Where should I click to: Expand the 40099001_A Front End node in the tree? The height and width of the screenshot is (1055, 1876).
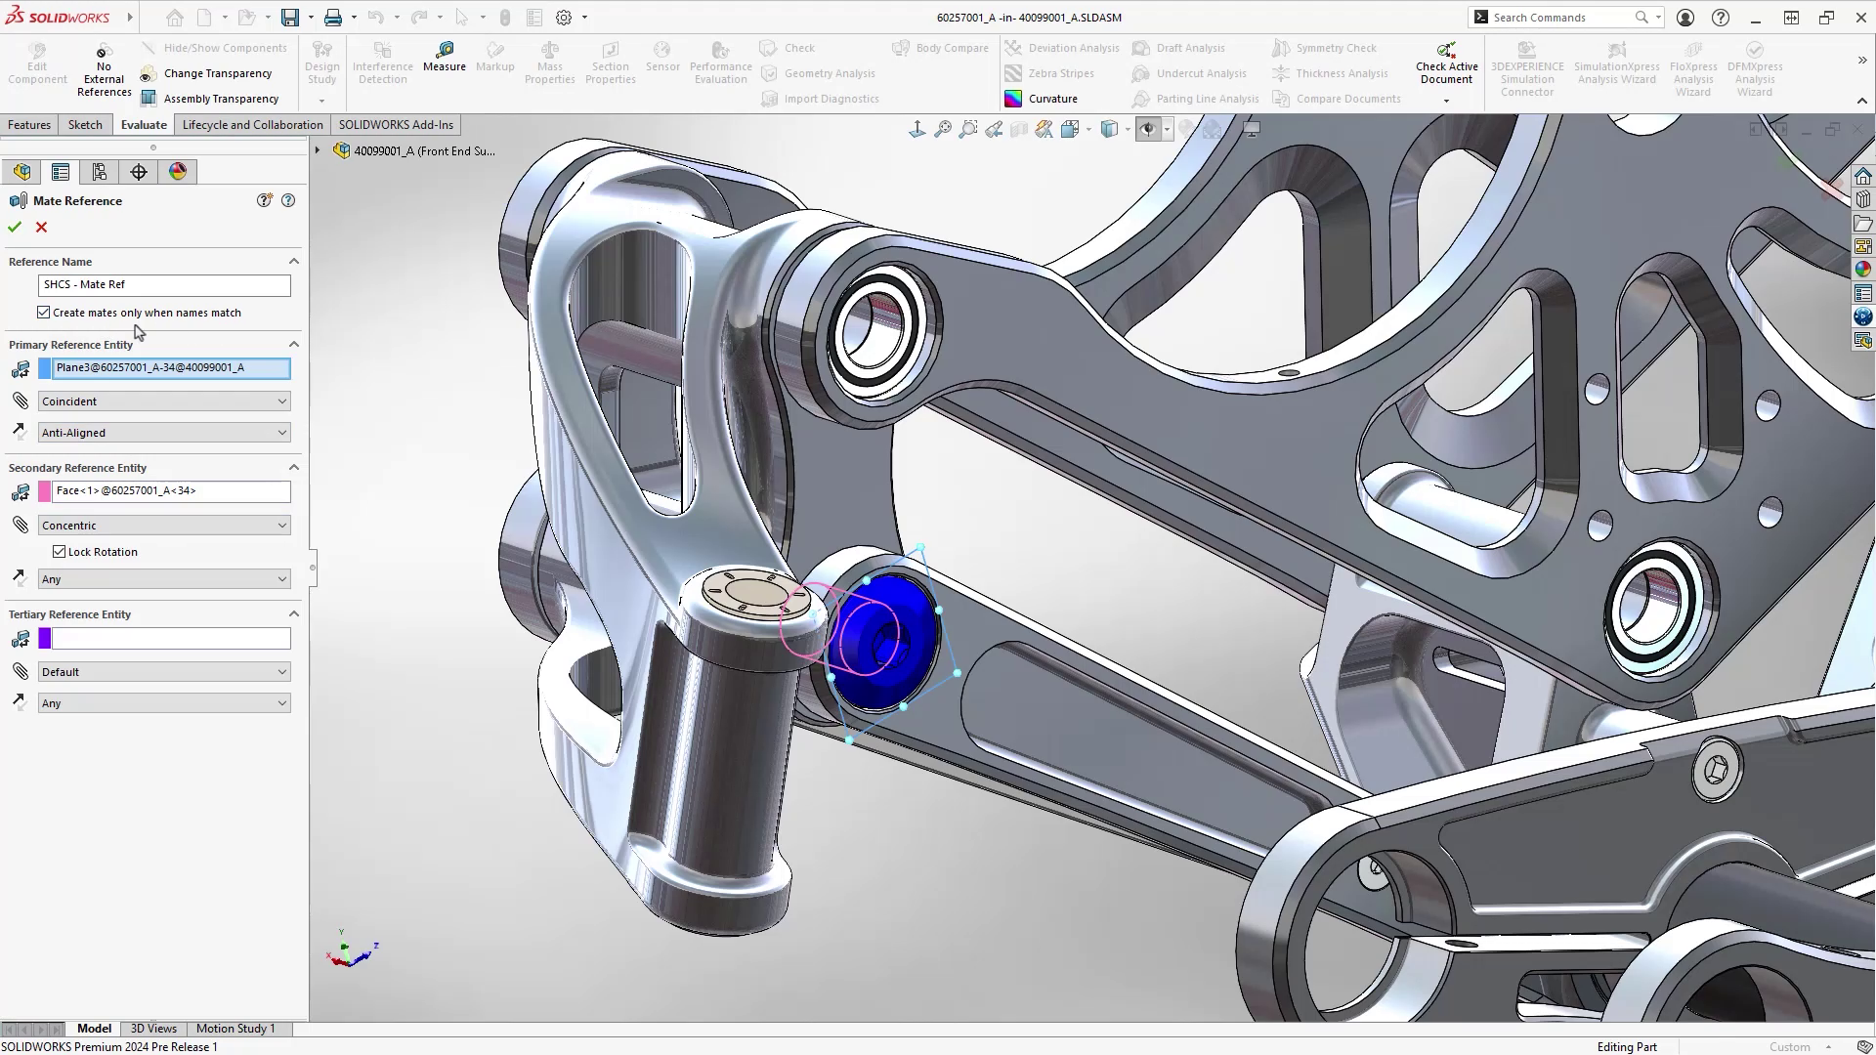(x=318, y=149)
